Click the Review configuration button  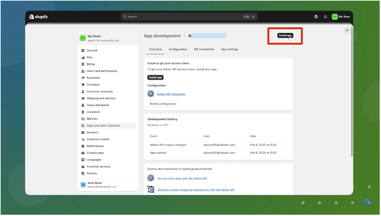tap(163, 104)
